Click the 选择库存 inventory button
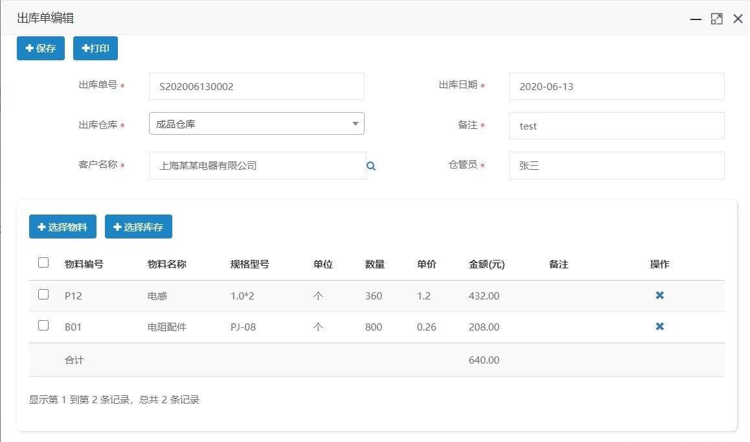The width and height of the screenshot is (750, 442). (139, 227)
